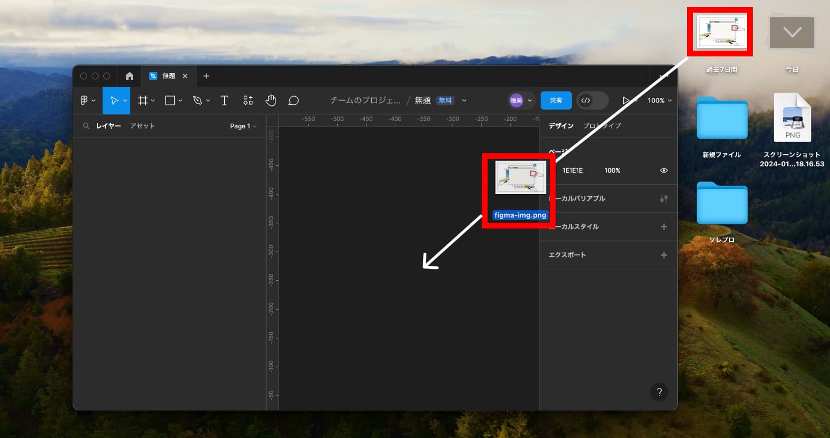Add a new エクスポート setting

[664, 255]
